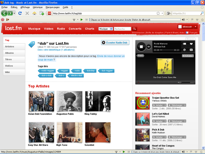Mute via the top toolbar speaker icon
Viewport: 205px width, 154px height.
click(183, 20)
